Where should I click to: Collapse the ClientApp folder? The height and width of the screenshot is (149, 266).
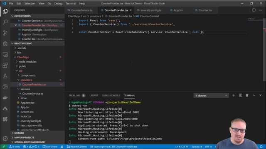tap(23, 57)
